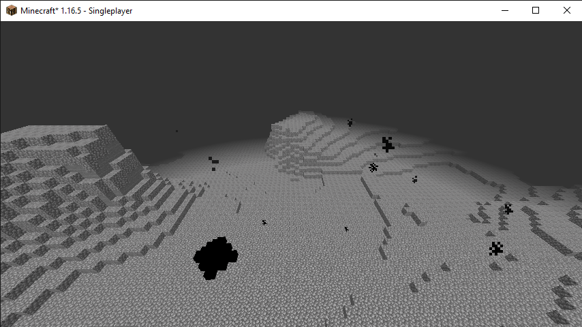Minimize the Minecraft 1.16.5 window
This screenshot has width=582, height=327.
tap(505, 10)
